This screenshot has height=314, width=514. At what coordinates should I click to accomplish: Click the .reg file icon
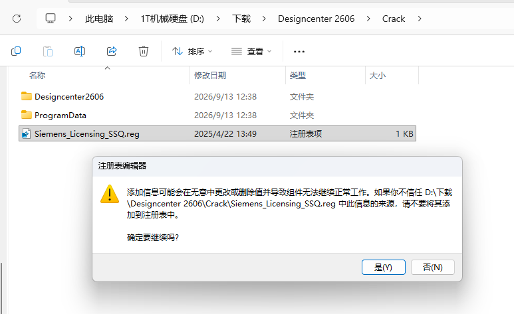click(26, 133)
